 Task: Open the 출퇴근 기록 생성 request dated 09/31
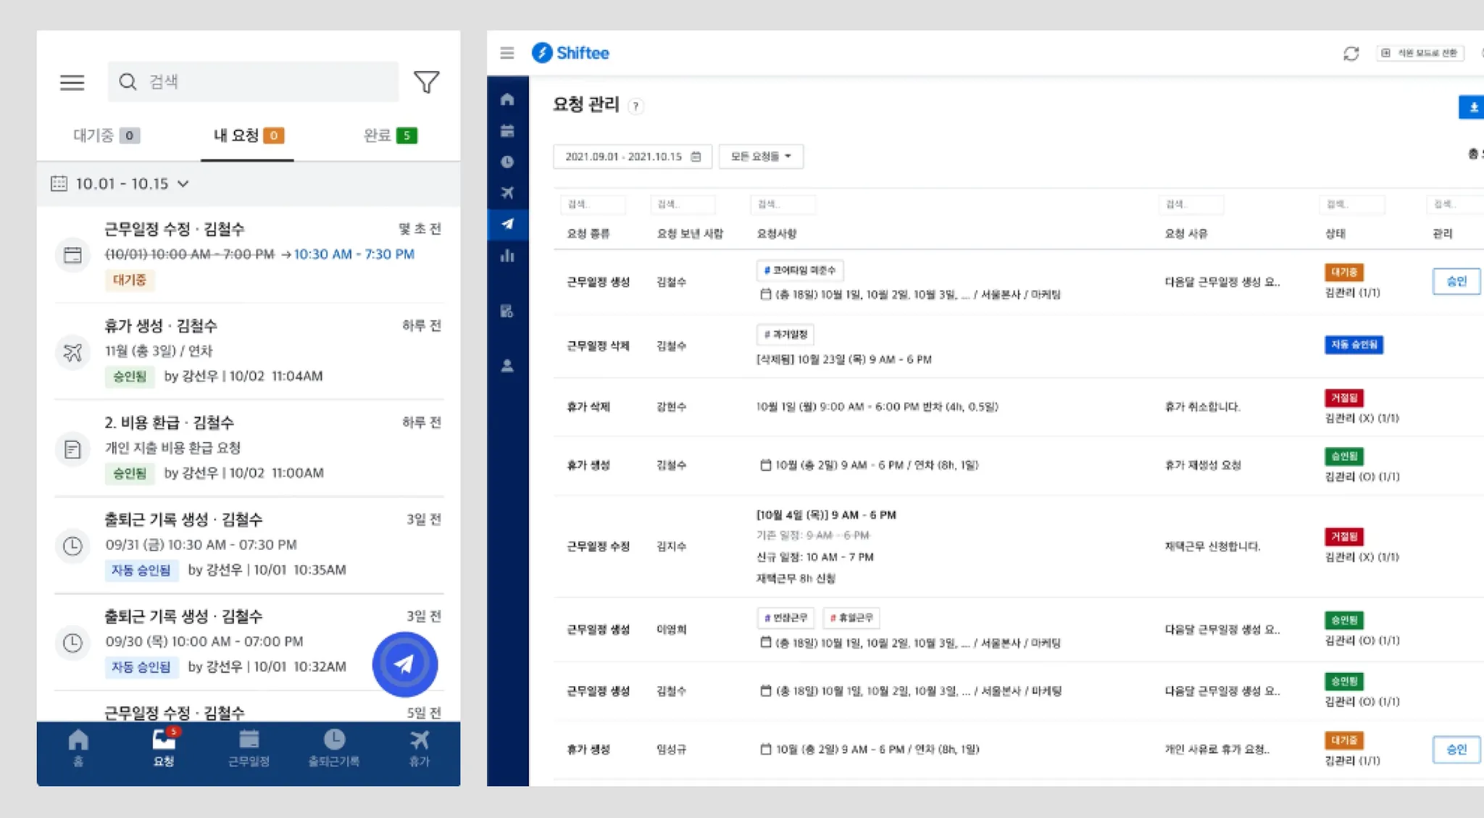coord(249,545)
